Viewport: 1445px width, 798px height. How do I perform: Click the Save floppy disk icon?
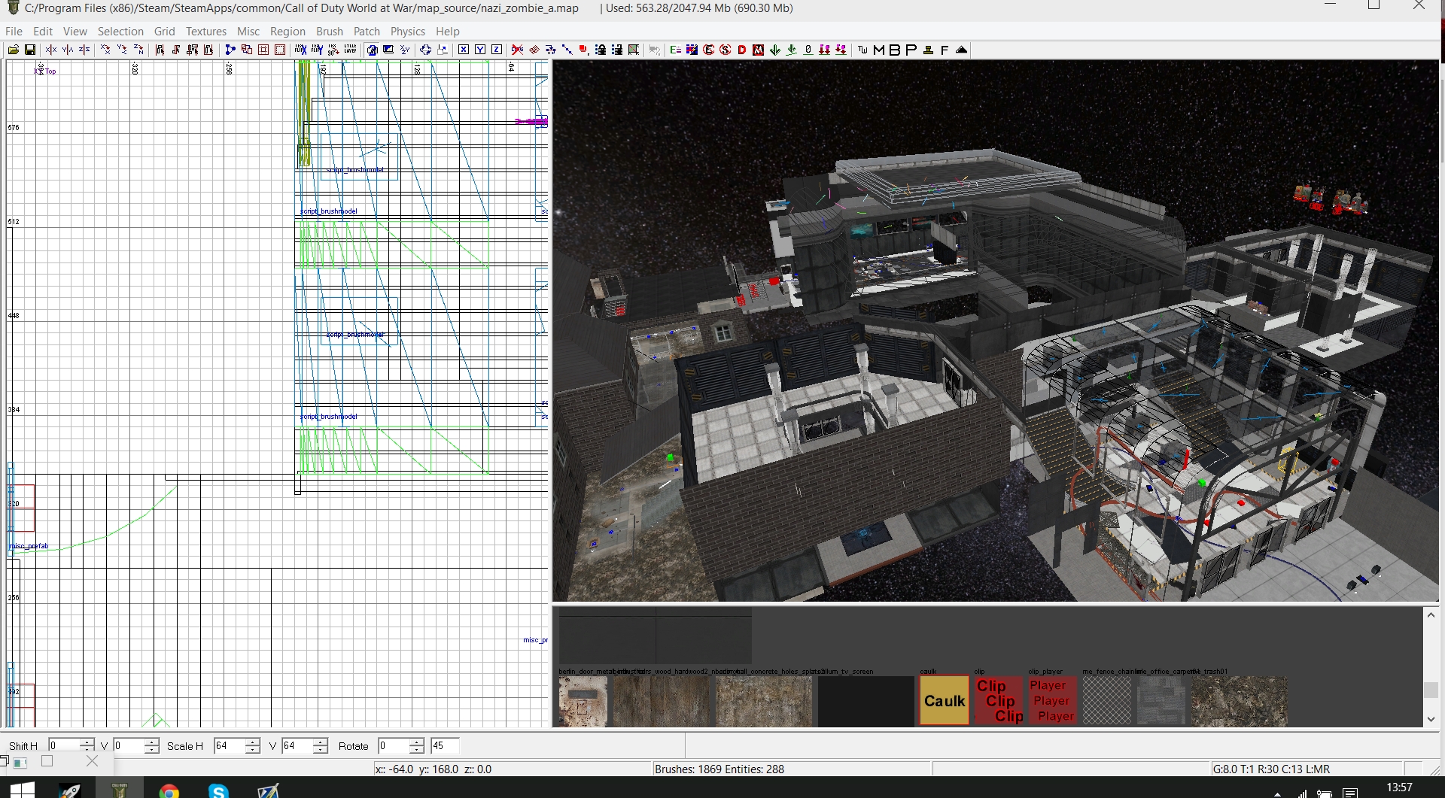click(x=30, y=50)
